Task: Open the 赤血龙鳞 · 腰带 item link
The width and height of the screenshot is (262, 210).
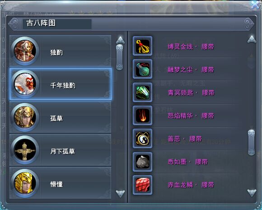Action: (191, 185)
